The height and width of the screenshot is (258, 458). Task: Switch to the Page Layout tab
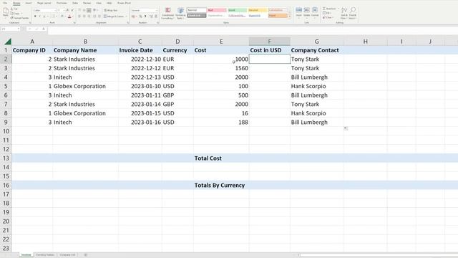click(44, 3)
